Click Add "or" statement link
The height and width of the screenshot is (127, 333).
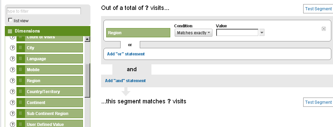pyautogui.click(x=126, y=54)
